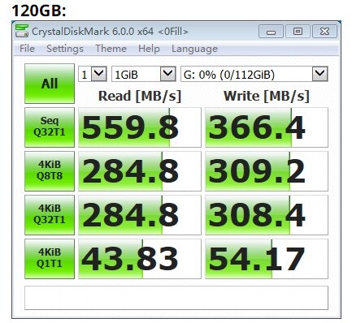This screenshot has height=323, width=352.
Task: Click the Seq write result 366.4
Action: click(267, 127)
